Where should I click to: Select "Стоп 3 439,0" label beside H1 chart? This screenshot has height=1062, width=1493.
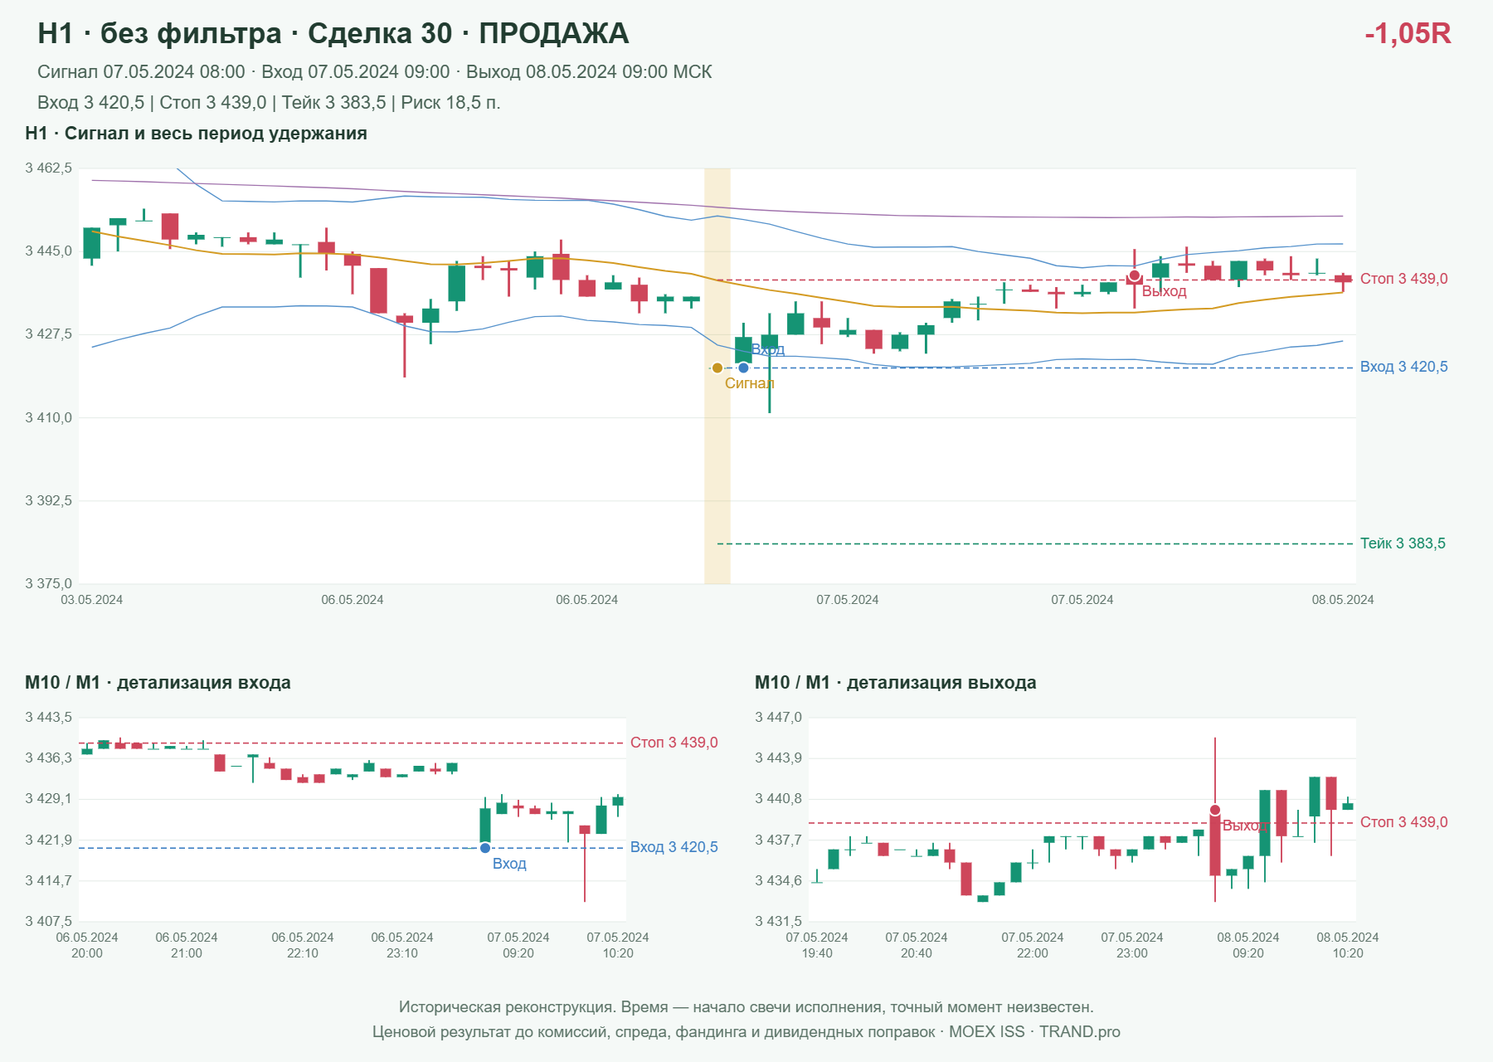1403,279
